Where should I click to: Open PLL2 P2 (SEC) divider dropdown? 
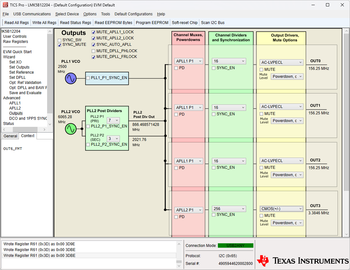pyautogui.click(x=113, y=139)
